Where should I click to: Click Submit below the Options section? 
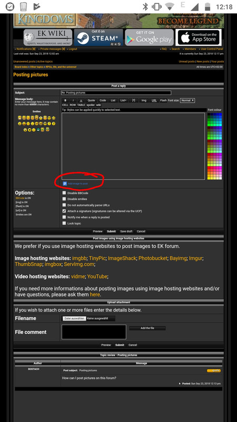(x=111, y=231)
